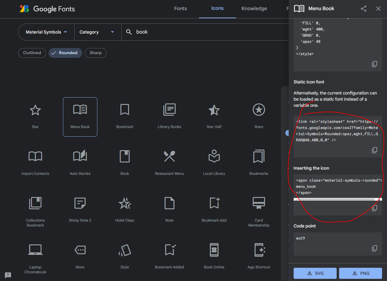Pick the Collections Bookmark icon
The height and width of the screenshot is (281, 387).
(35, 203)
